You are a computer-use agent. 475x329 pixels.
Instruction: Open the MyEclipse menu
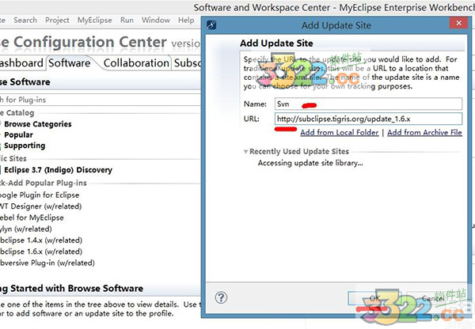click(94, 21)
